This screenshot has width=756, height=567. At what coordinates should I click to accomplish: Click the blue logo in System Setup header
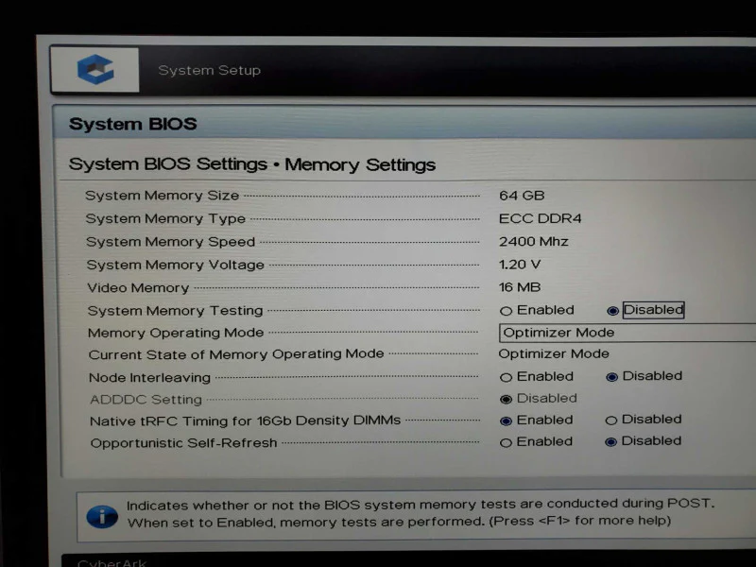(x=95, y=69)
